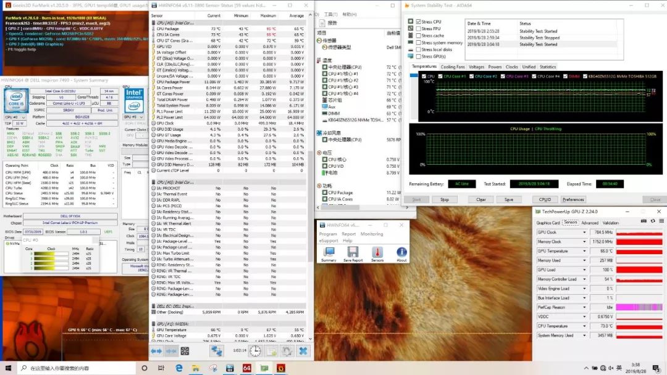Open the GPU Temperature sensor dropdown
This screenshot has width=667, height=375.
click(x=584, y=251)
